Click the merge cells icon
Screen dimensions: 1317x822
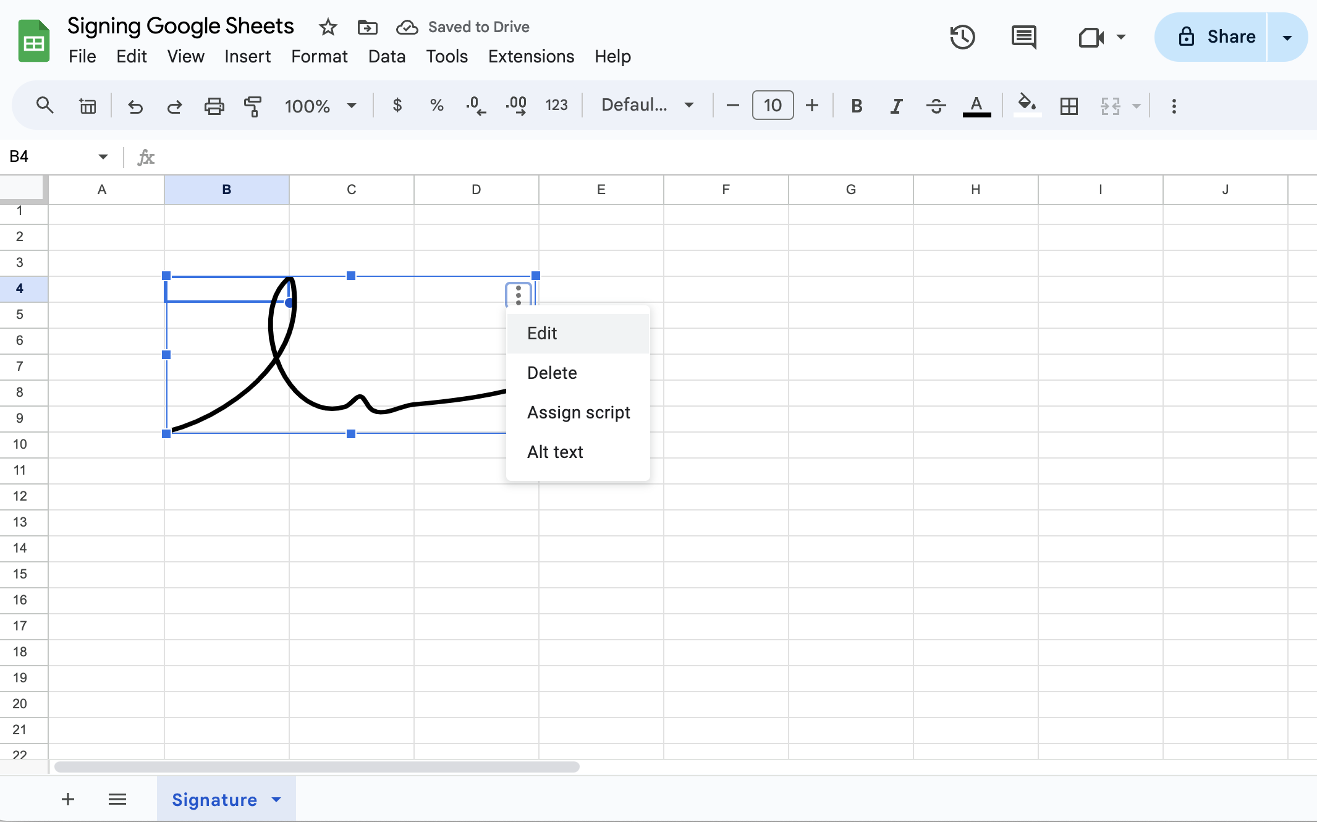point(1110,106)
